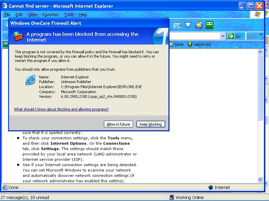Click the Links toolbar label
This screenshot has width=269, height=201.
click(x=252, y=36)
